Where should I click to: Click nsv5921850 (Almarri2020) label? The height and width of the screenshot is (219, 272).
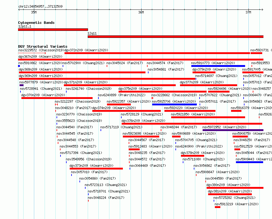point(193,114)
